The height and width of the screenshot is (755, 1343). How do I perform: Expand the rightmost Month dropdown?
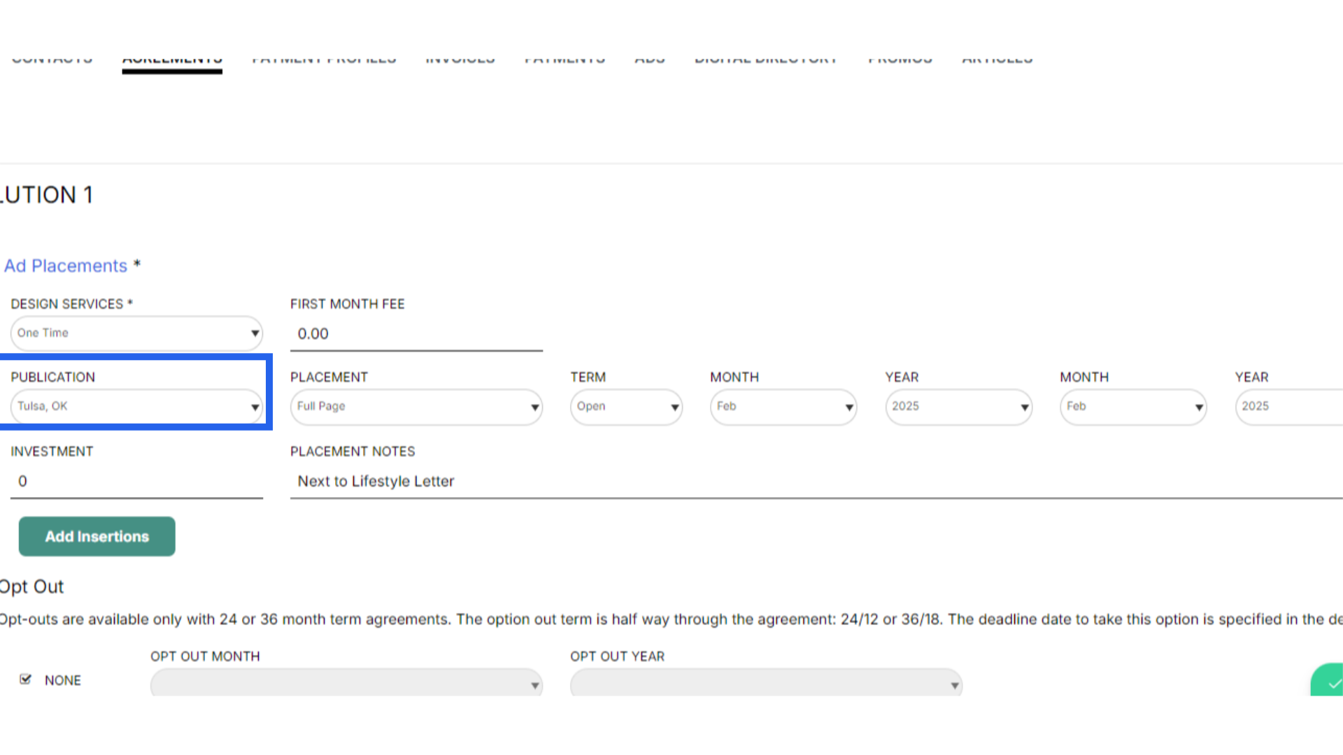(x=1133, y=407)
